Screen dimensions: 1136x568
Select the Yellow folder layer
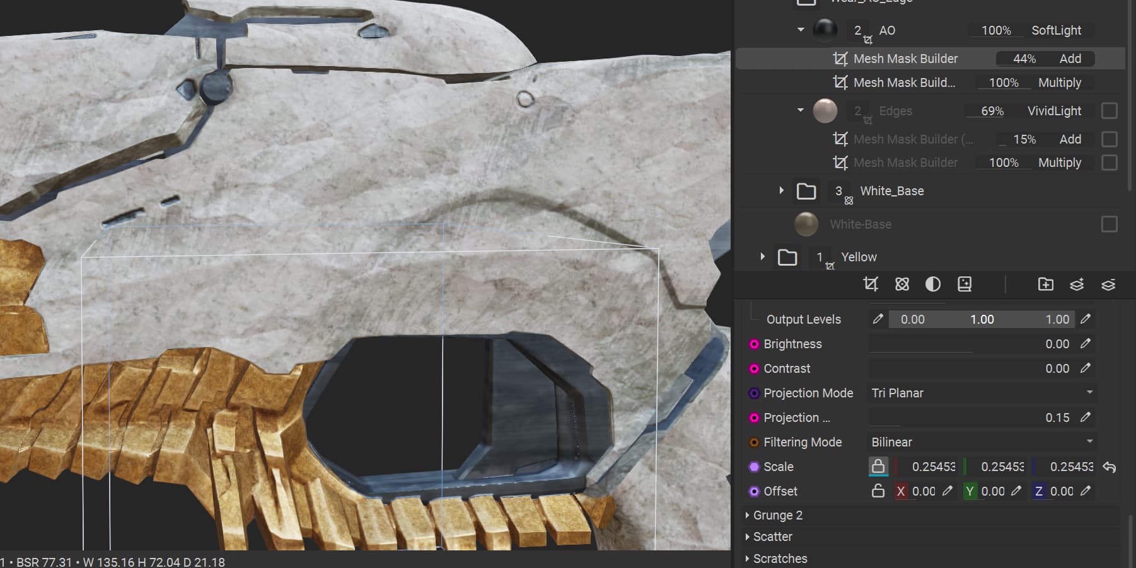859,257
